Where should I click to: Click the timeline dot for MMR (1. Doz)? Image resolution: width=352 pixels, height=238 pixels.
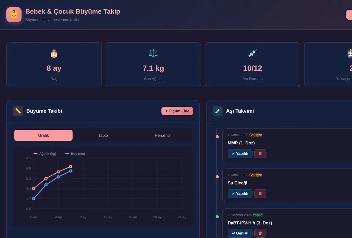coord(217,137)
